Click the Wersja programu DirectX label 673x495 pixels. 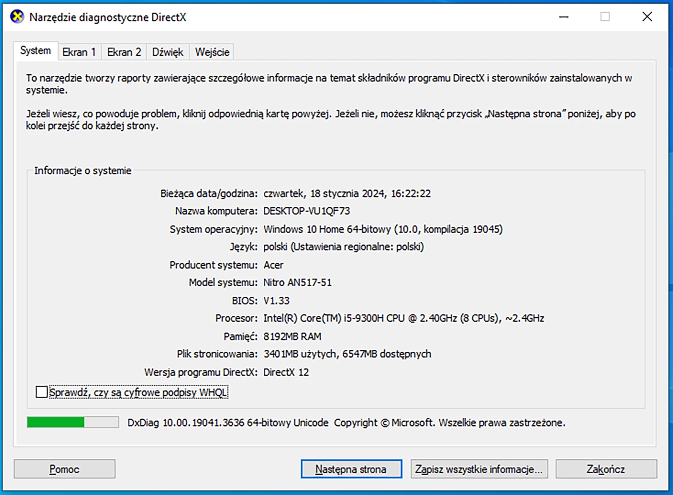[x=201, y=373]
